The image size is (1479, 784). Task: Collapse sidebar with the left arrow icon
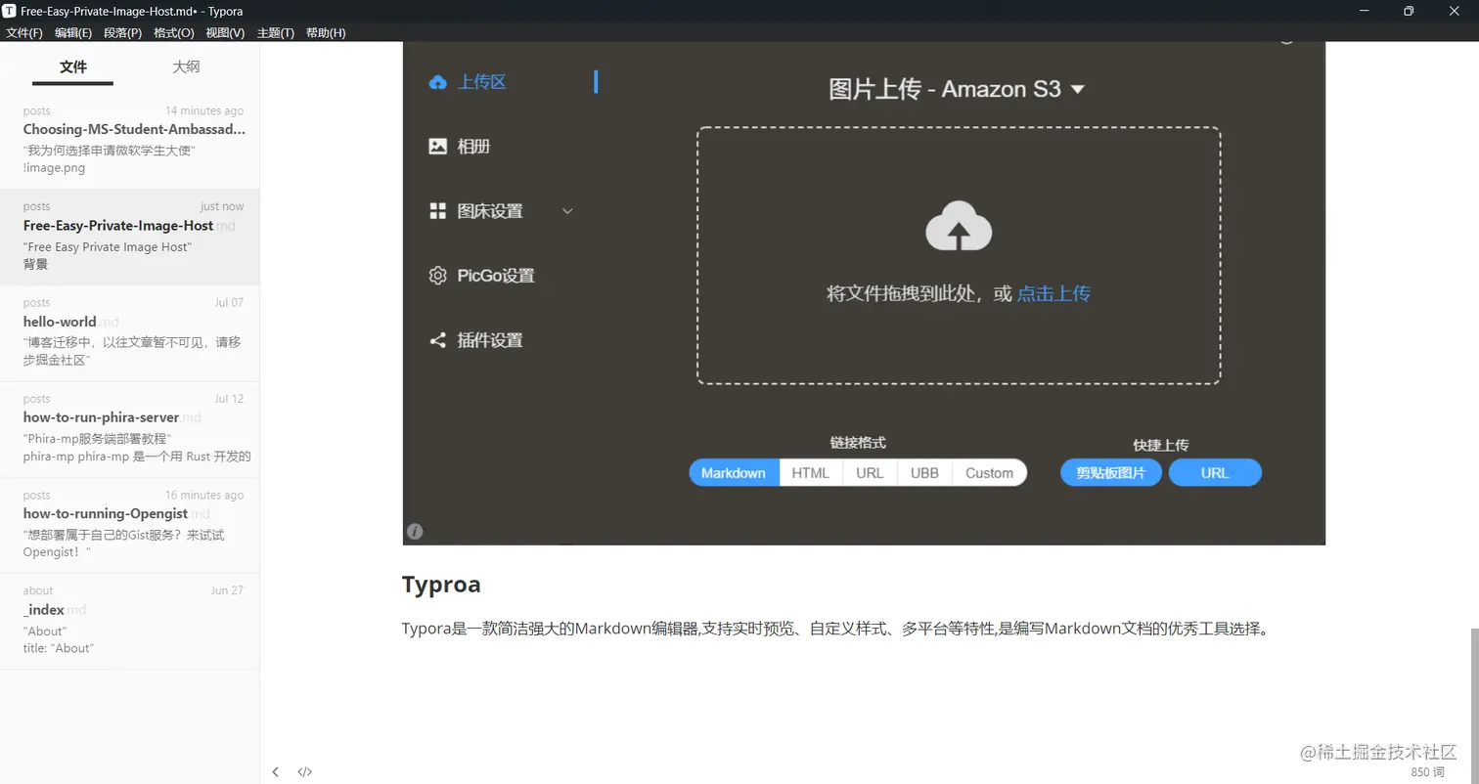point(276,771)
